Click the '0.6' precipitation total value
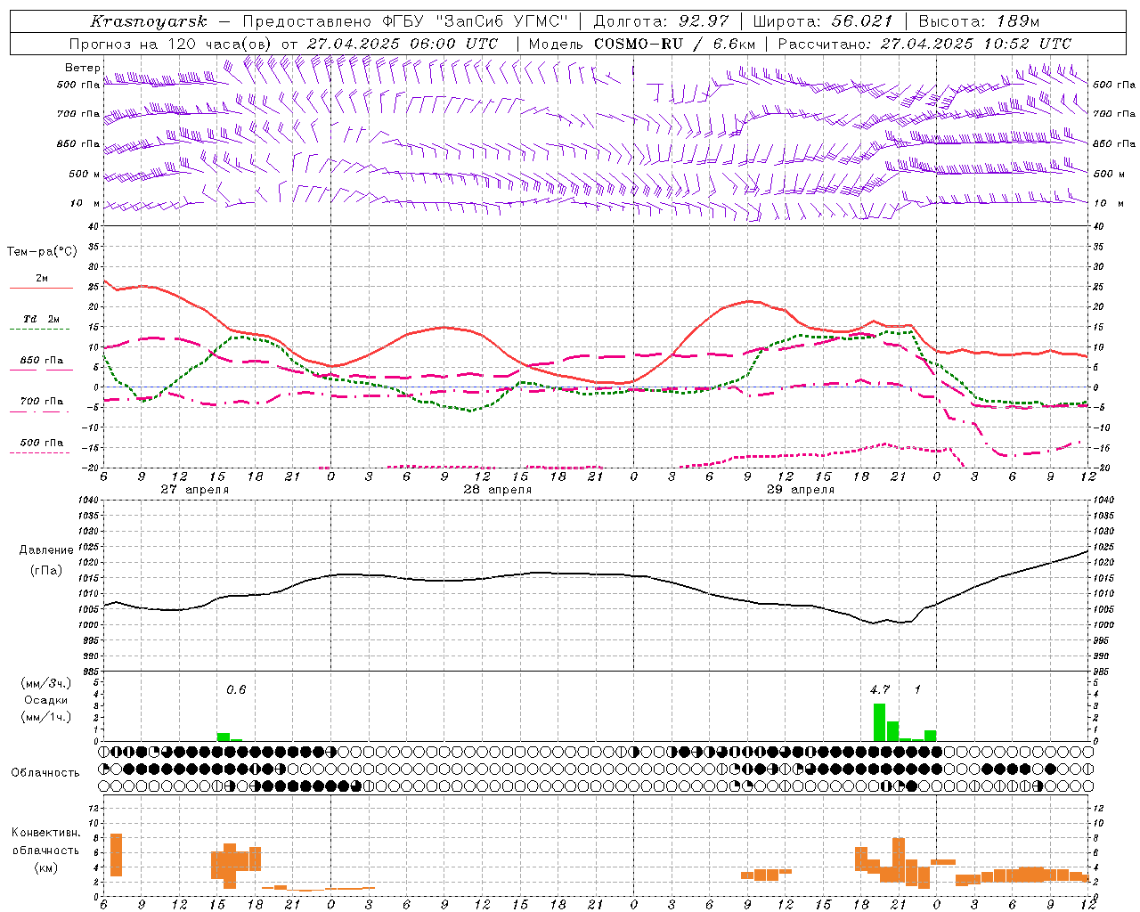 [235, 689]
